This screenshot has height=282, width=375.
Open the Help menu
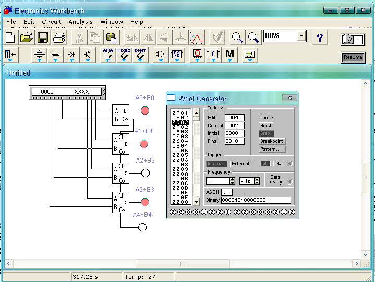tap(137, 22)
